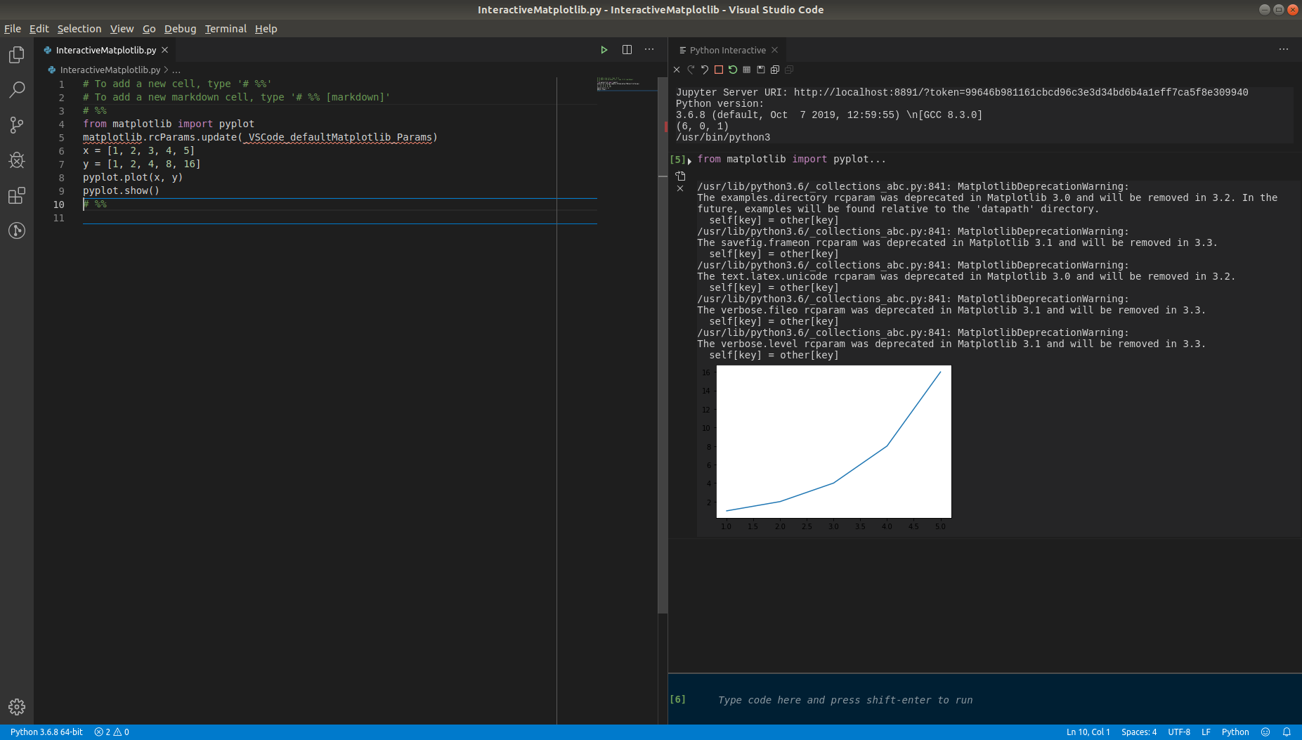Viewport: 1302px width, 740px height.
Task: Interrupt the IPython kernel with red square
Action: point(719,70)
